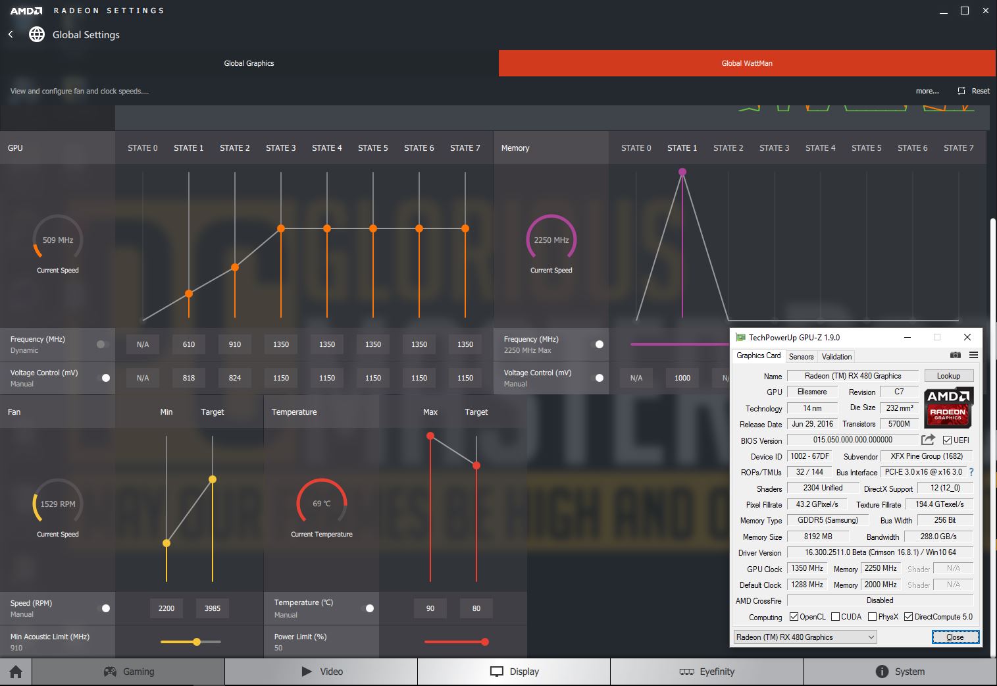Click the Global Settings globe icon
This screenshot has width=997, height=686.
[37, 34]
